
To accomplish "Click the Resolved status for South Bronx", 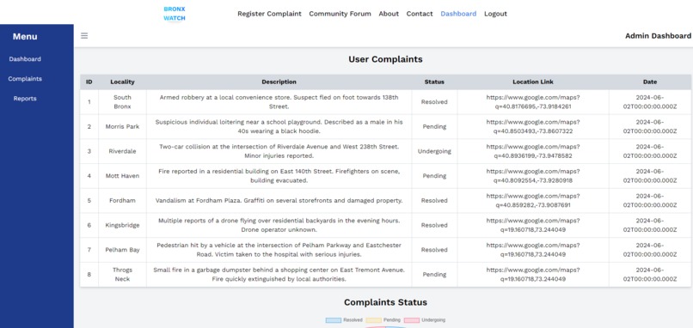I will (x=434, y=101).
